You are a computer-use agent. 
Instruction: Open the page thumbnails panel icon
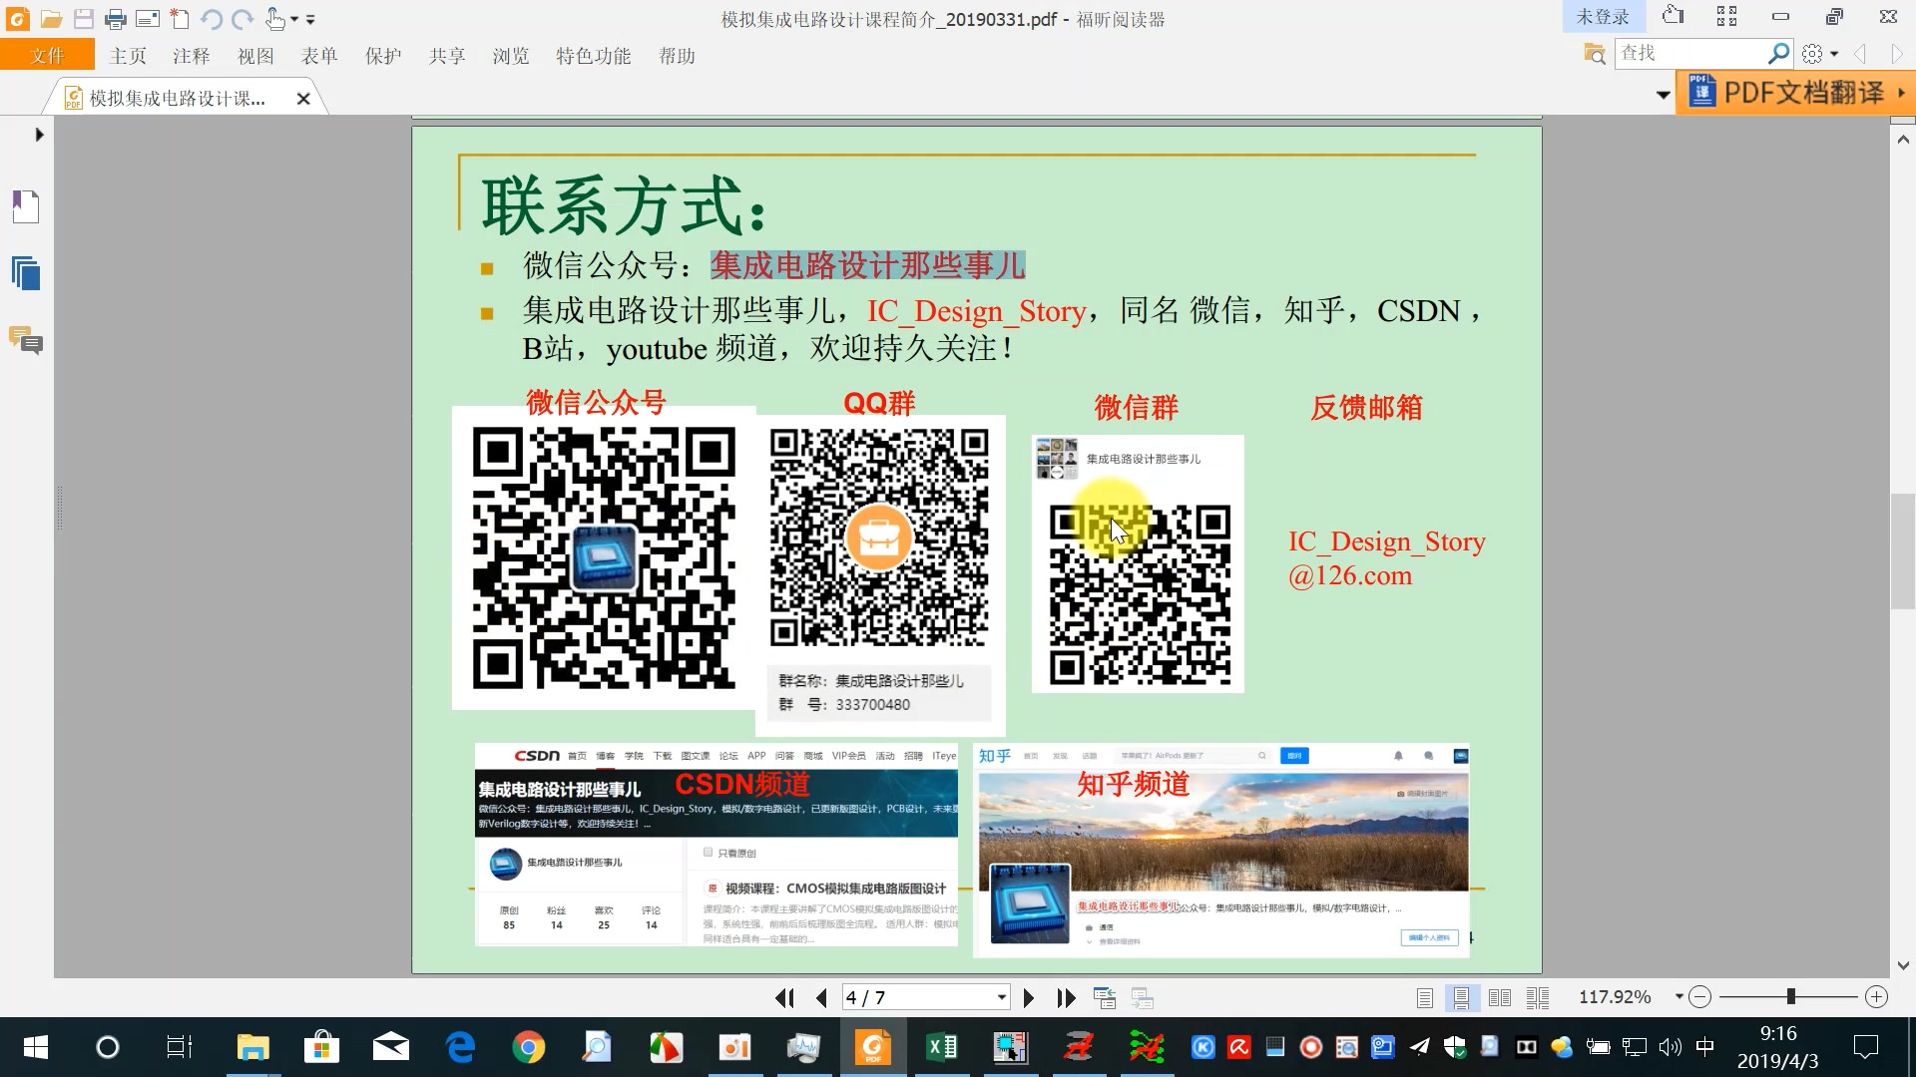(x=26, y=273)
